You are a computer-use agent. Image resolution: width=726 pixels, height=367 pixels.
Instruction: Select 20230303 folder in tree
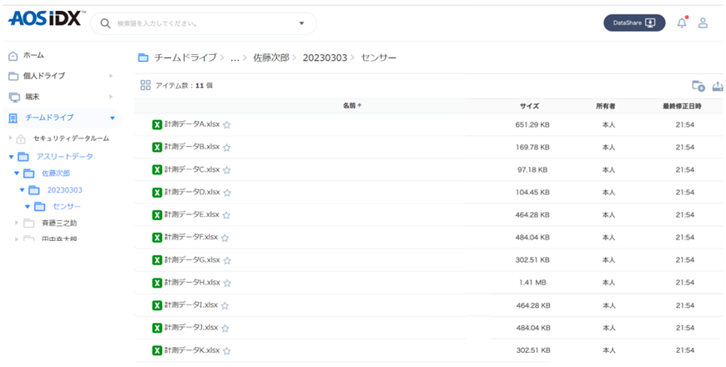coord(65,190)
